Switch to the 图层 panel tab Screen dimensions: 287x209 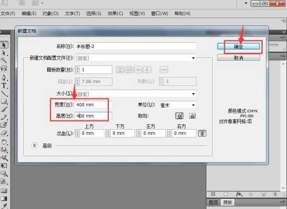point(213,203)
